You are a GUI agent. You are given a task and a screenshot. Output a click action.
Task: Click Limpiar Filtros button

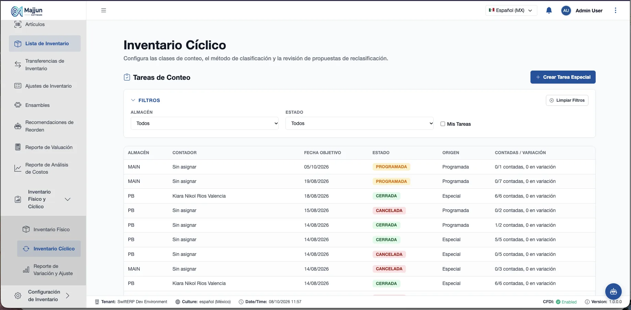[x=567, y=100]
